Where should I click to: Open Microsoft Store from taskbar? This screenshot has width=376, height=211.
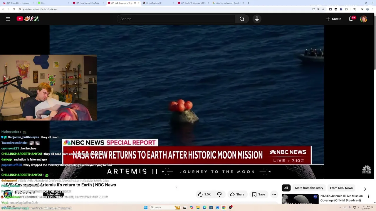[211, 207]
